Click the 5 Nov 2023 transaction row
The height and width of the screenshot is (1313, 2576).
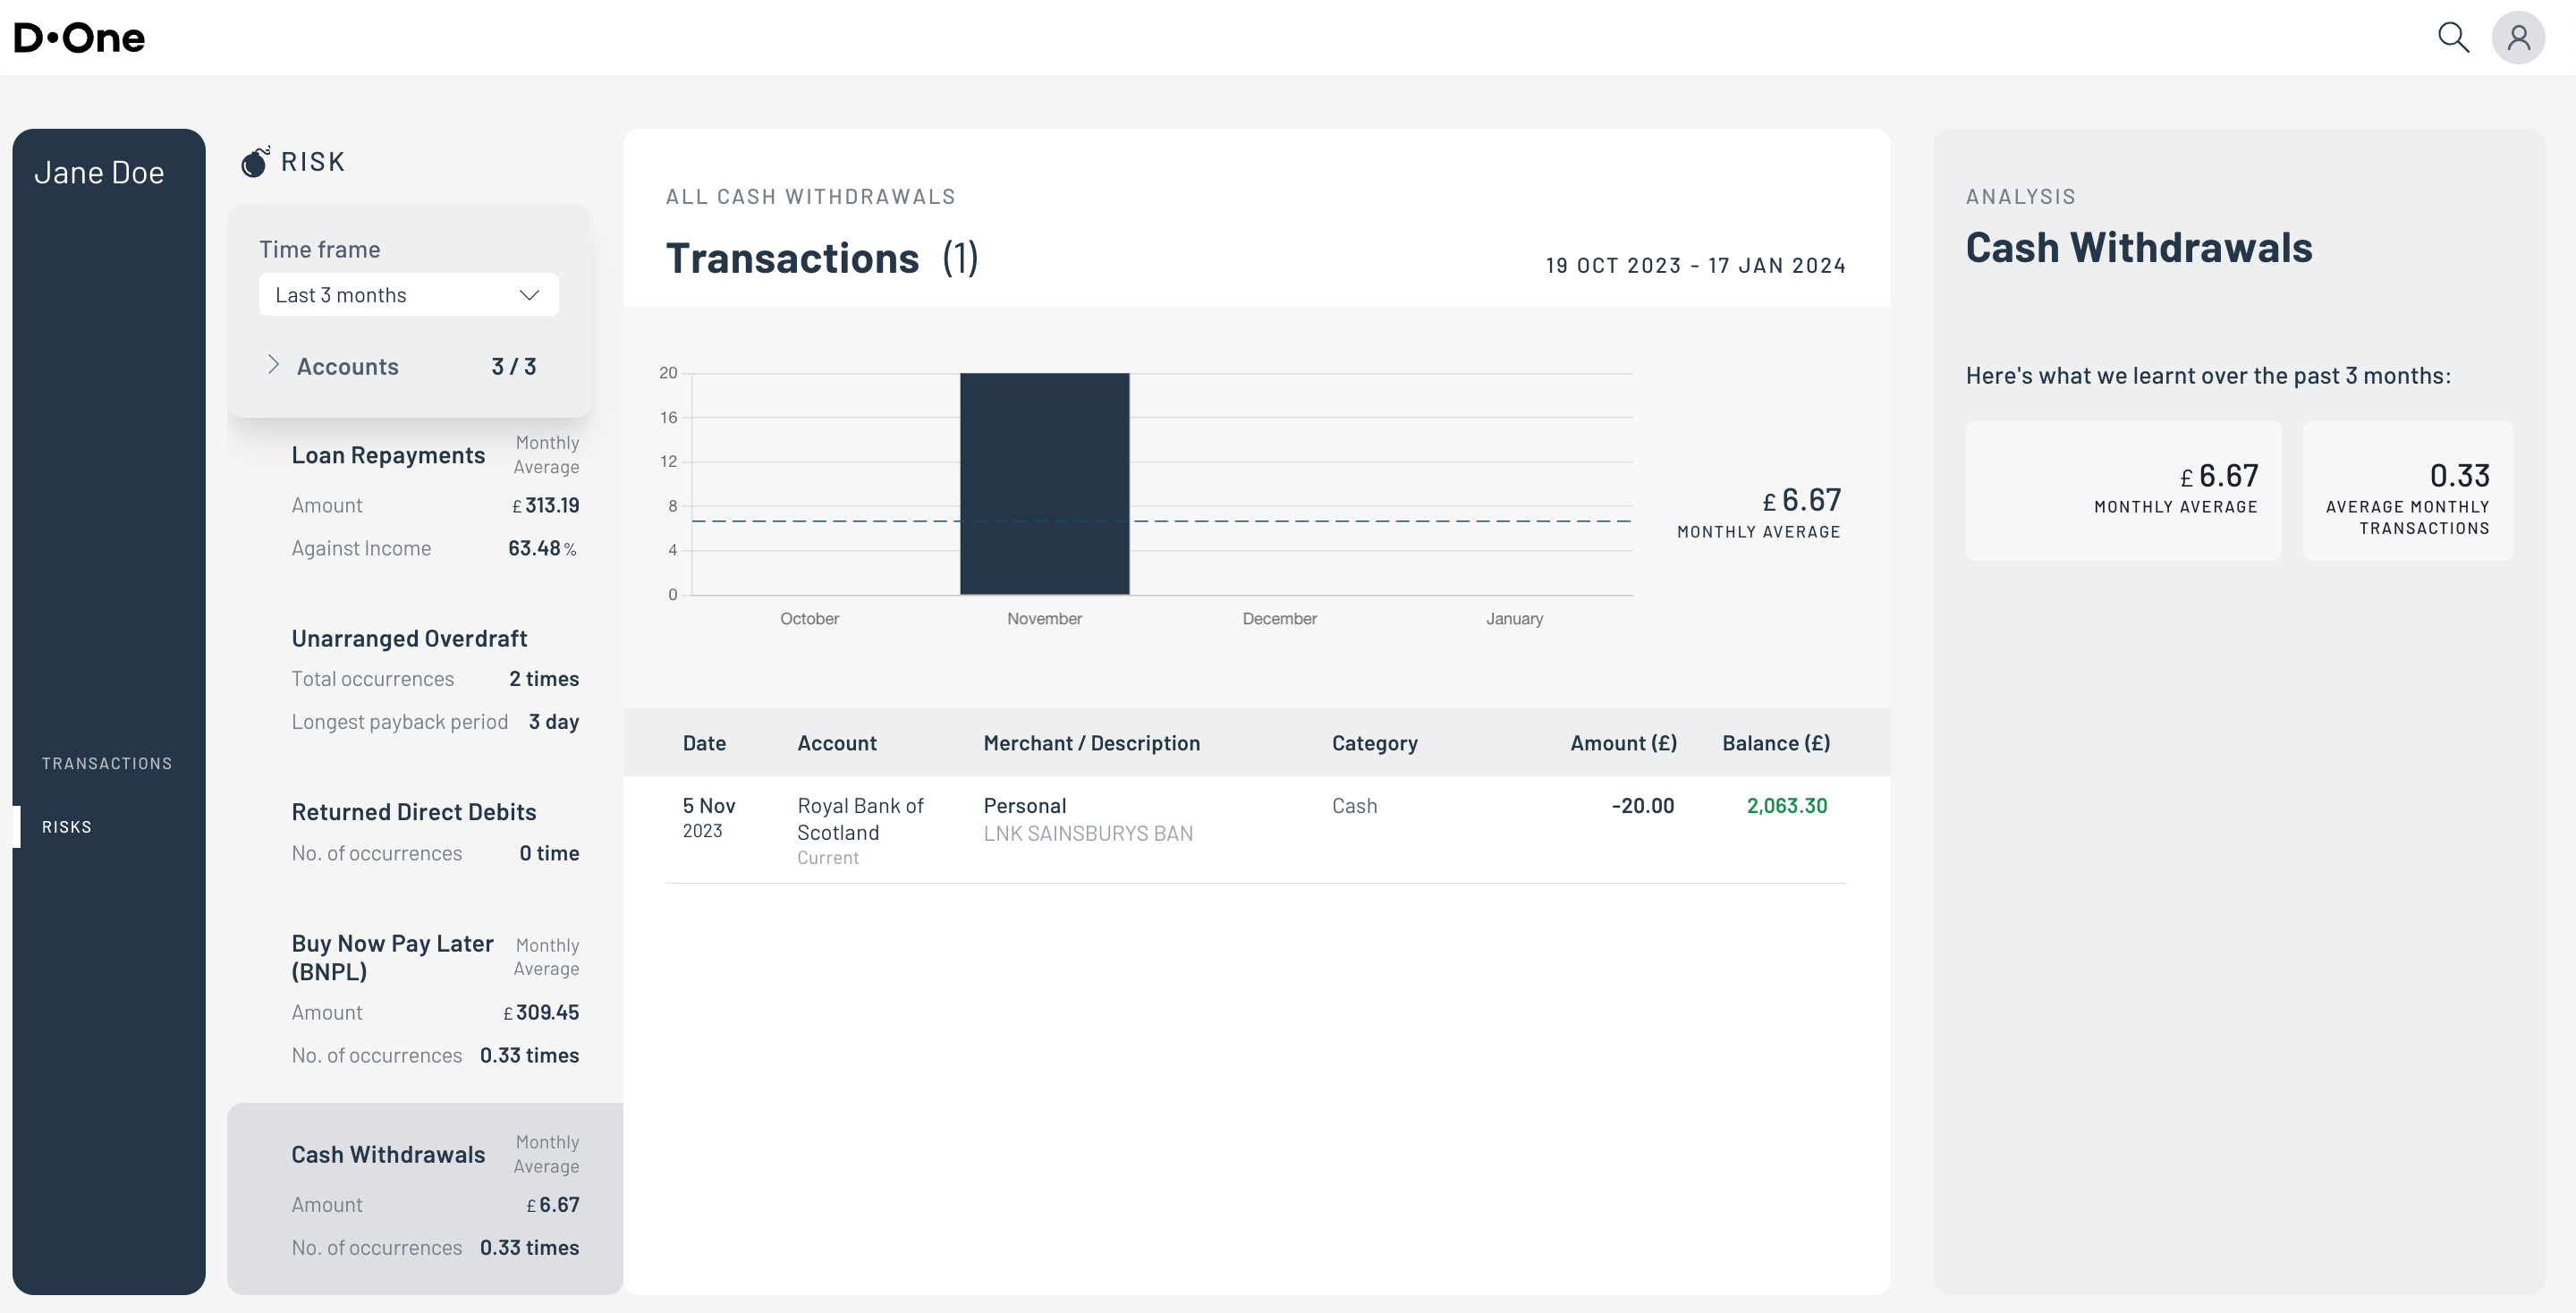(x=1255, y=830)
